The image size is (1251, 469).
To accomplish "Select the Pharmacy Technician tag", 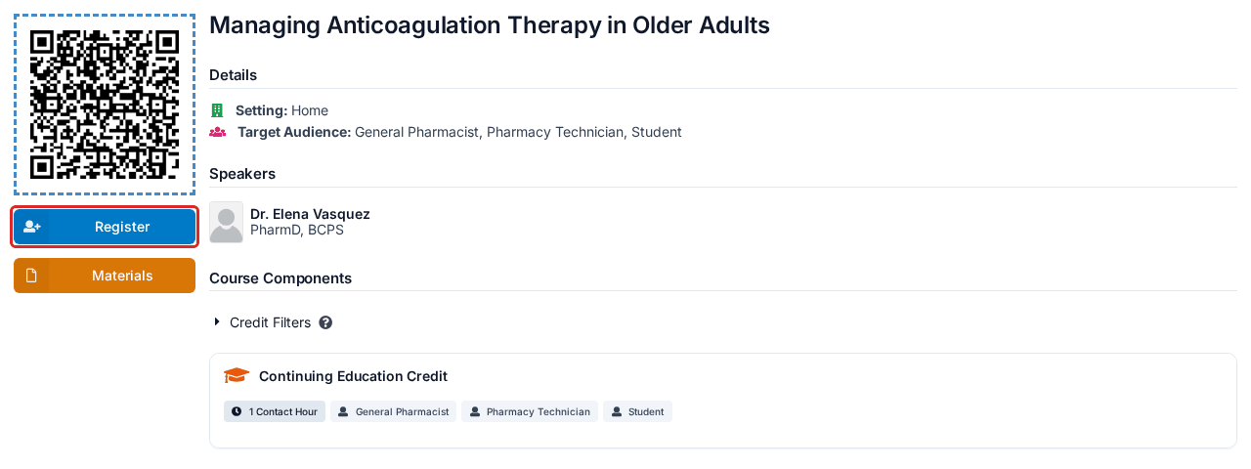I will click(530, 411).
